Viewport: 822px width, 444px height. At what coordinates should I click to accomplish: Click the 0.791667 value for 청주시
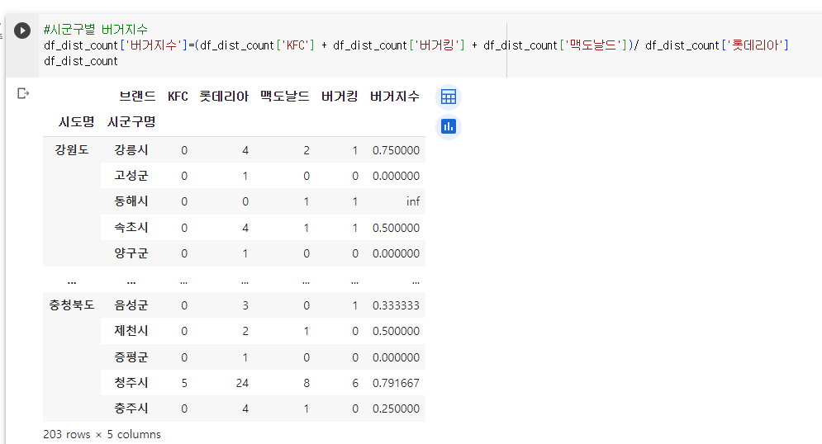397,383
